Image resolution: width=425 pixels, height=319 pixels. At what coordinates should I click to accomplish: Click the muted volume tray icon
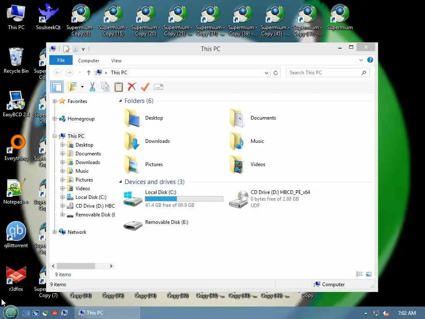(x=386, y=313)
